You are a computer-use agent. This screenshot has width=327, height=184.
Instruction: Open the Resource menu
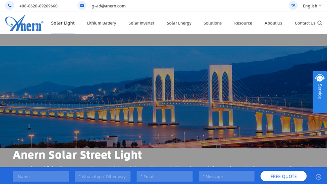pyautogui.click(x=243, y=23)
